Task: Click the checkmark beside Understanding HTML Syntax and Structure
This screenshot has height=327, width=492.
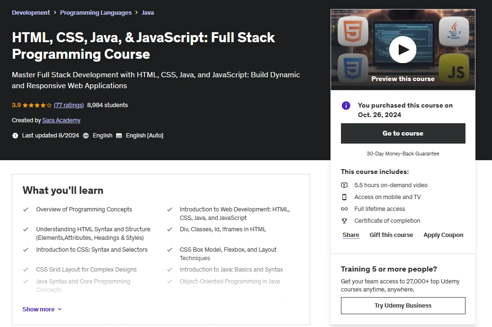Action: pos(26,229)
